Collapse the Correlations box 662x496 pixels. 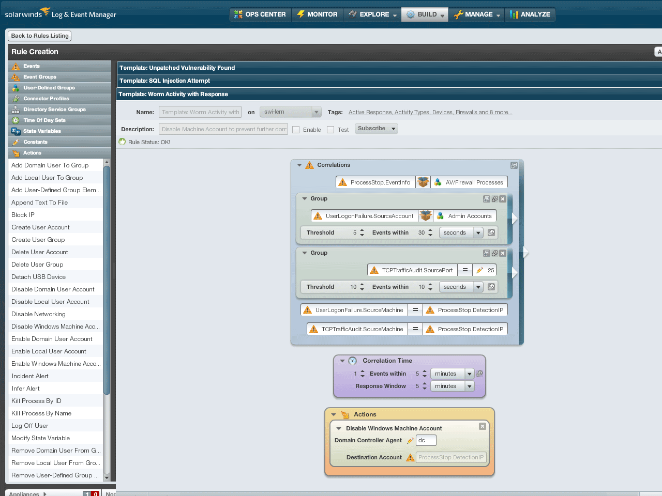(299, 165)
